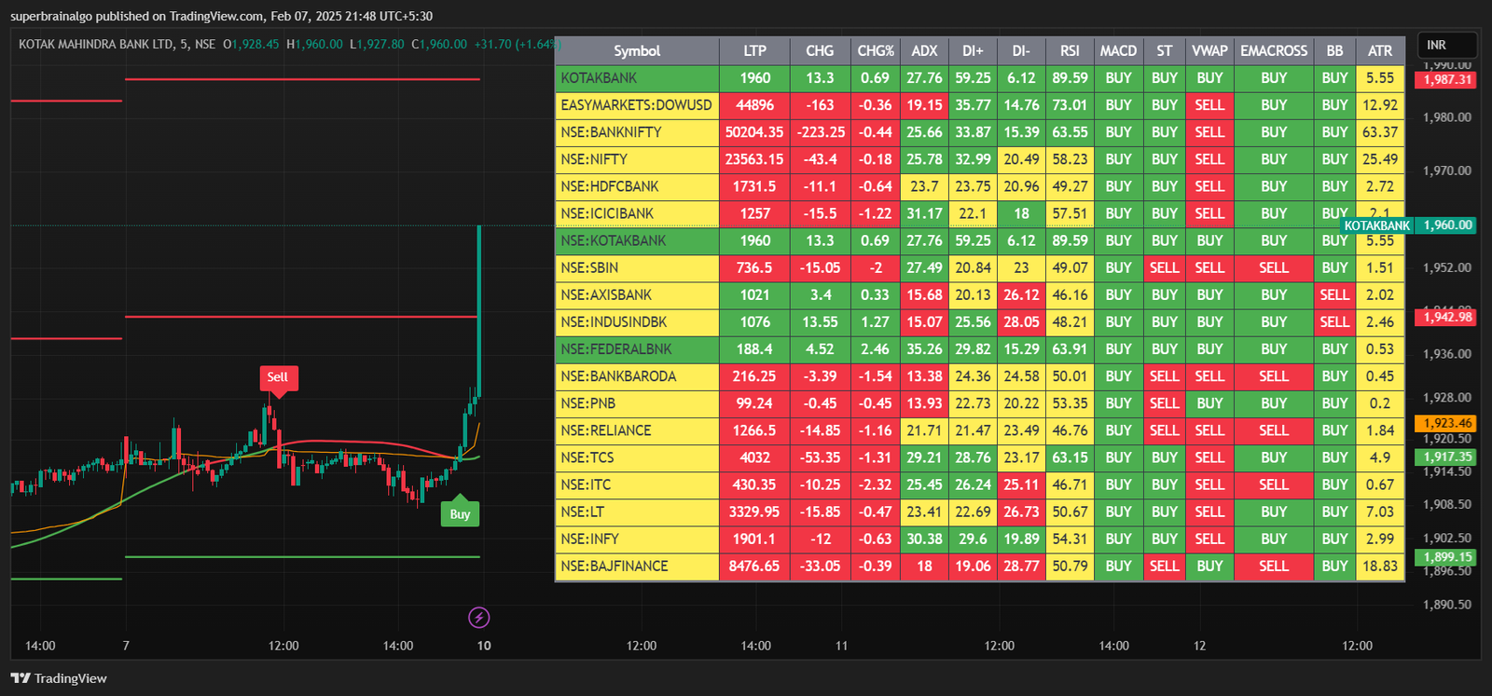Click the TCS change value -53.35
The image size is (1492, 696).
click(820, 457)
